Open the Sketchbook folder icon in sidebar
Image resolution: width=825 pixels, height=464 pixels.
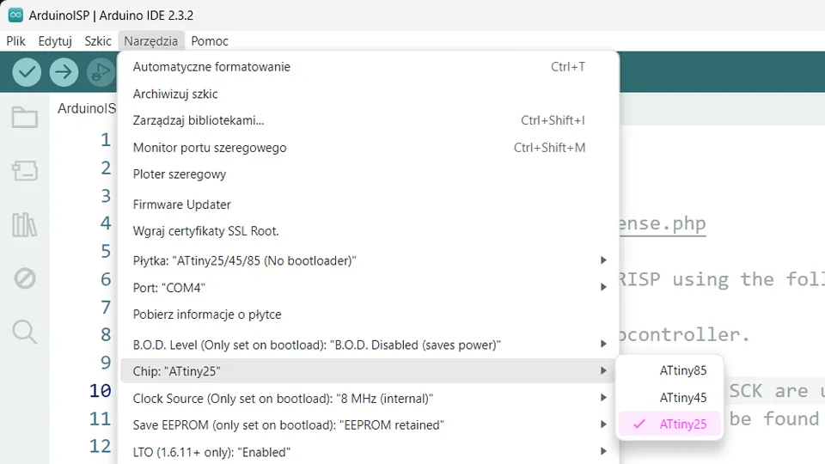pos(24,118)
